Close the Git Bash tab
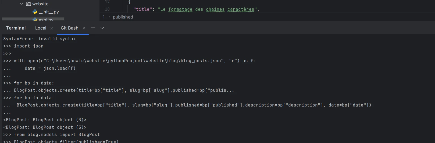 [84, 28]
